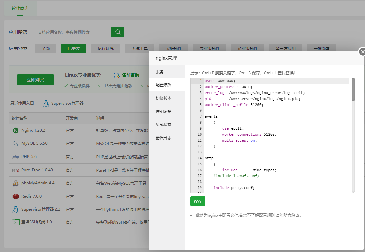Click the Redis 7.0.0 name text
Screen dimensions: 365x252
tap(32, 196)
